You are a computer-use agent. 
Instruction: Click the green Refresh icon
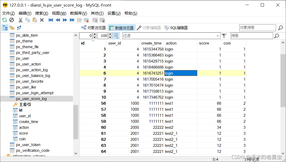point(4,20)
